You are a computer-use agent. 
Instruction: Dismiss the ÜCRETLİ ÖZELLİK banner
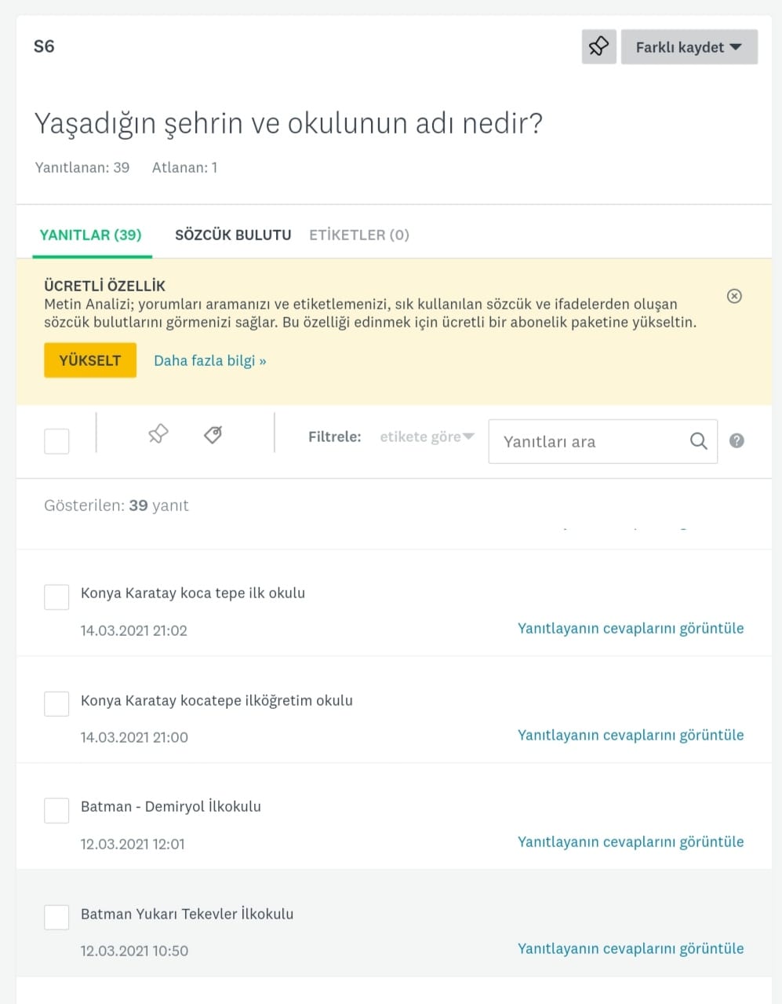pos(734,296)
